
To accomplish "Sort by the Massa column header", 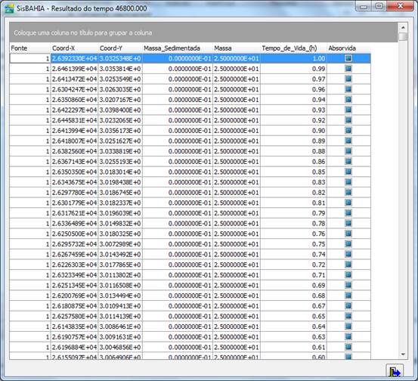I will coord(237,48).
